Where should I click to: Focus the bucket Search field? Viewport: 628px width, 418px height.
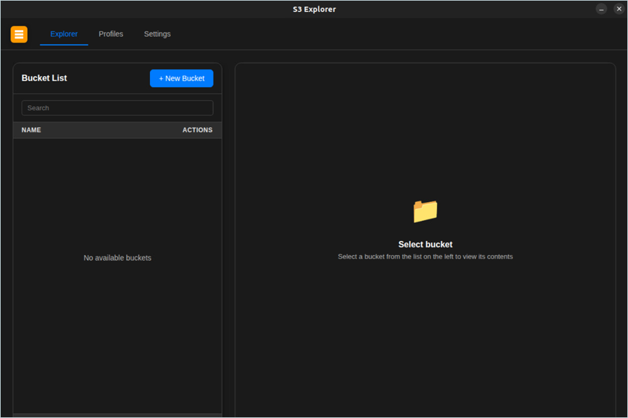117,108
